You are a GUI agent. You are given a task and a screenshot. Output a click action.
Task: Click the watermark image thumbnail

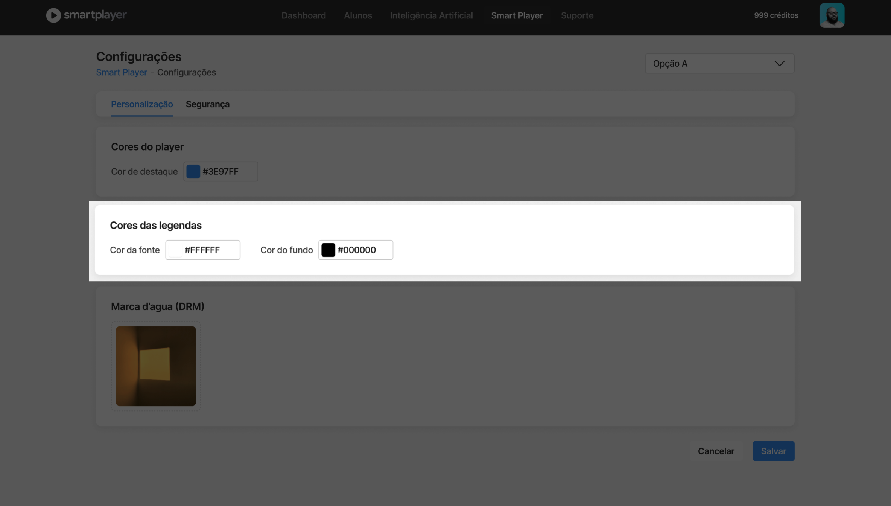coord(155,366)
